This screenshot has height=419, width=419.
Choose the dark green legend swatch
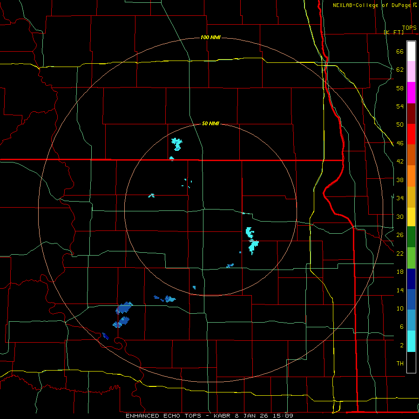click(x=411, y=237)
